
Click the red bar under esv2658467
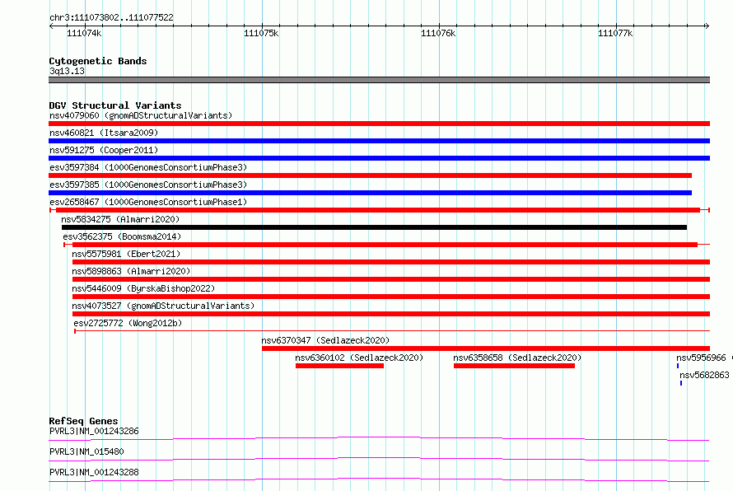(378, 210)
